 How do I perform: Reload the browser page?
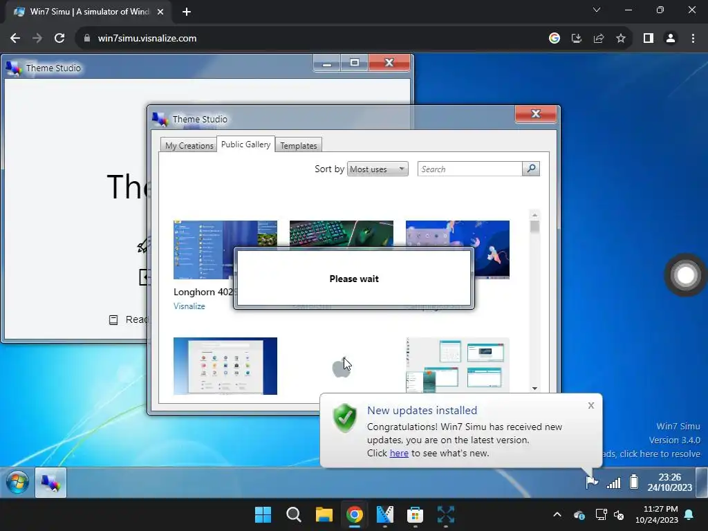click(x=59, y=39)
